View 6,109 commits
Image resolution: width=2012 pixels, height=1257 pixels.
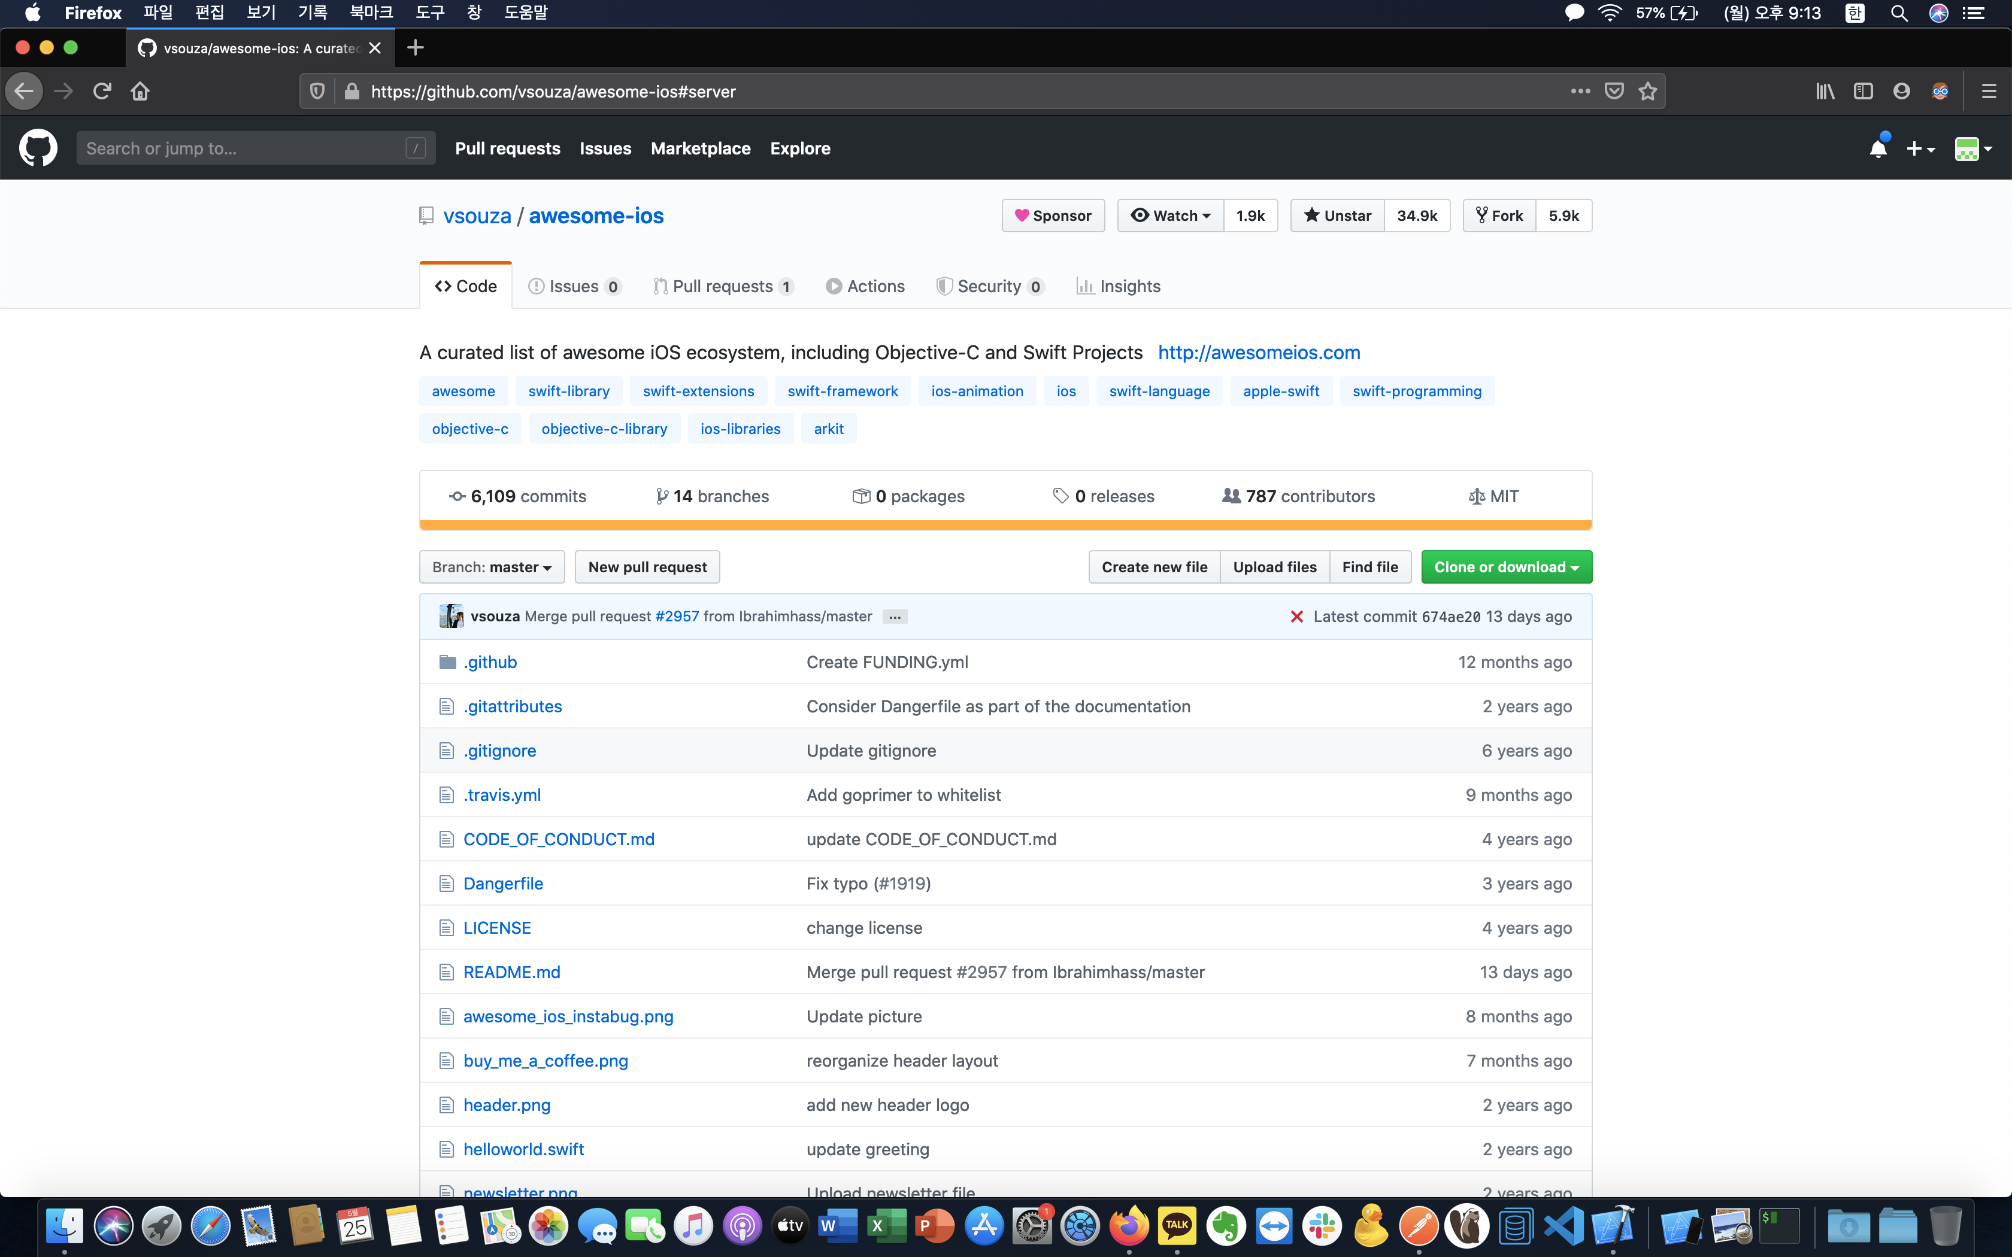[517, 496]
